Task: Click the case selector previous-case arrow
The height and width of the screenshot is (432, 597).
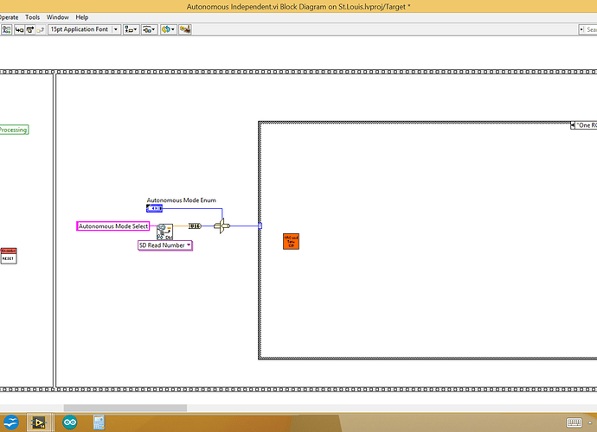Action: [x=572, y=125]
